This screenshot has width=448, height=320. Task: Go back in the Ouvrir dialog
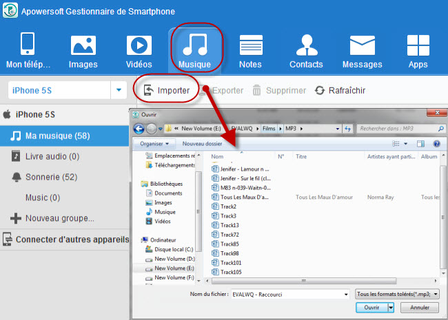[139, 129]
